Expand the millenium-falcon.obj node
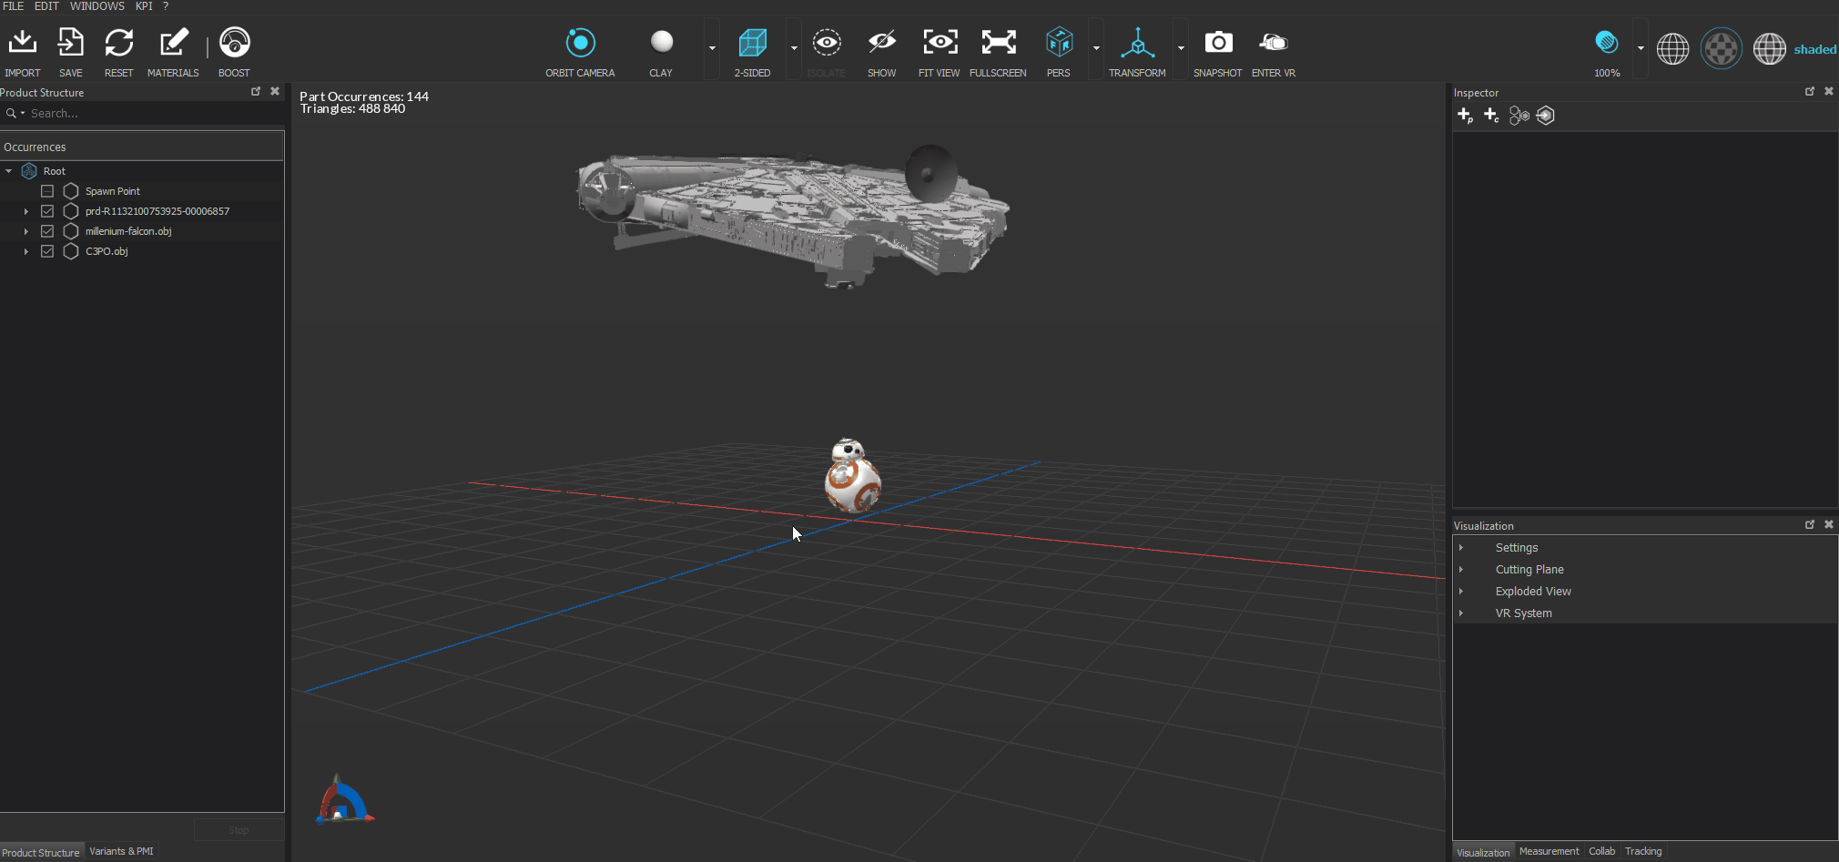Viewport: 1839px width, 862px height. [26, 231]
